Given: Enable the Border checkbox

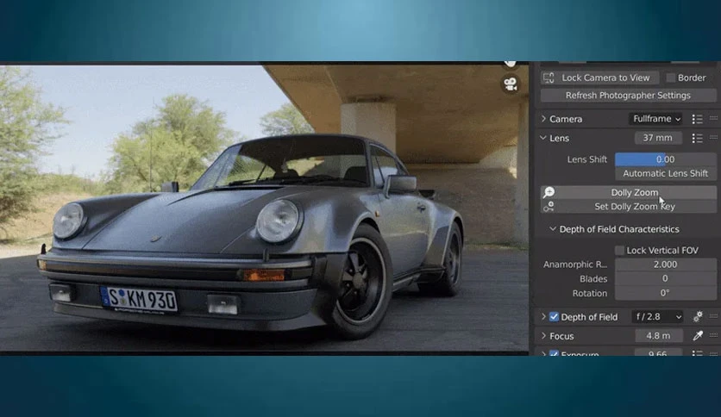Looking at the screenshot, I should coord(671,78).
